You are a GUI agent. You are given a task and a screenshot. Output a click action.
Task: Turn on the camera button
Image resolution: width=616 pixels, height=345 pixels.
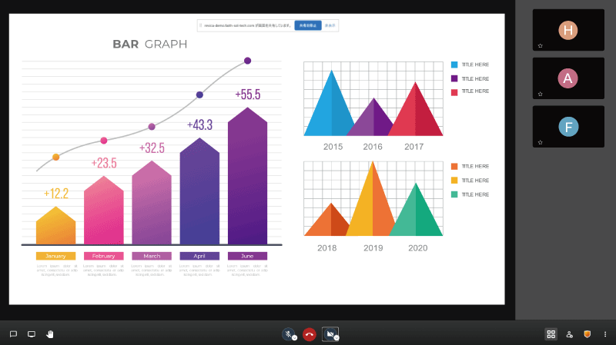(330, 333)
